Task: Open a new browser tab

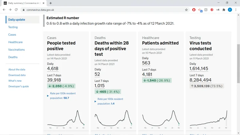Action: pos(50,3)
